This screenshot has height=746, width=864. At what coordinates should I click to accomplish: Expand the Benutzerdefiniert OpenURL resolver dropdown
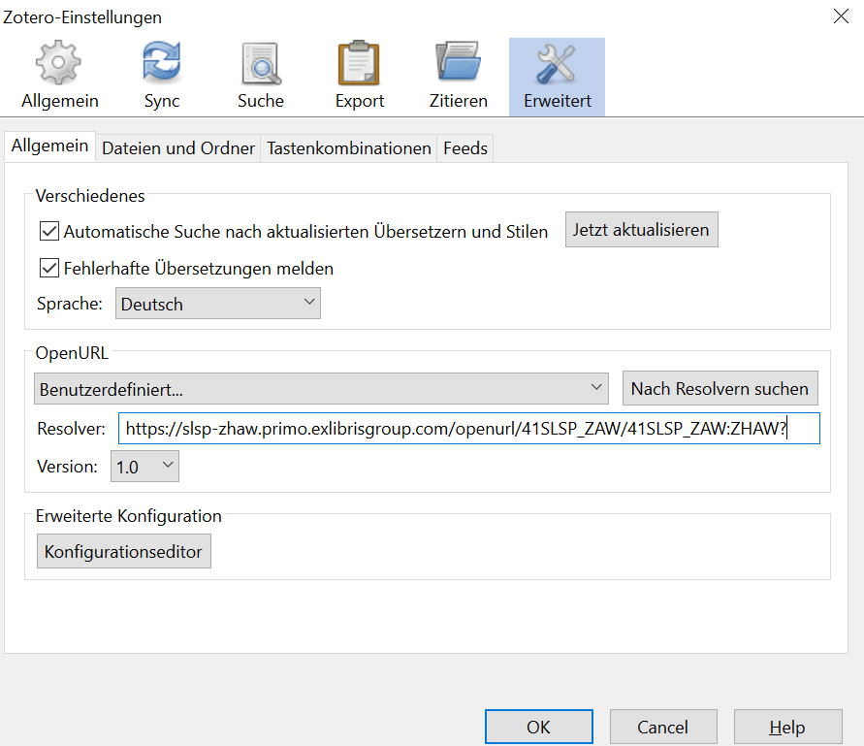pyautogui.click(x=321, y=389)
